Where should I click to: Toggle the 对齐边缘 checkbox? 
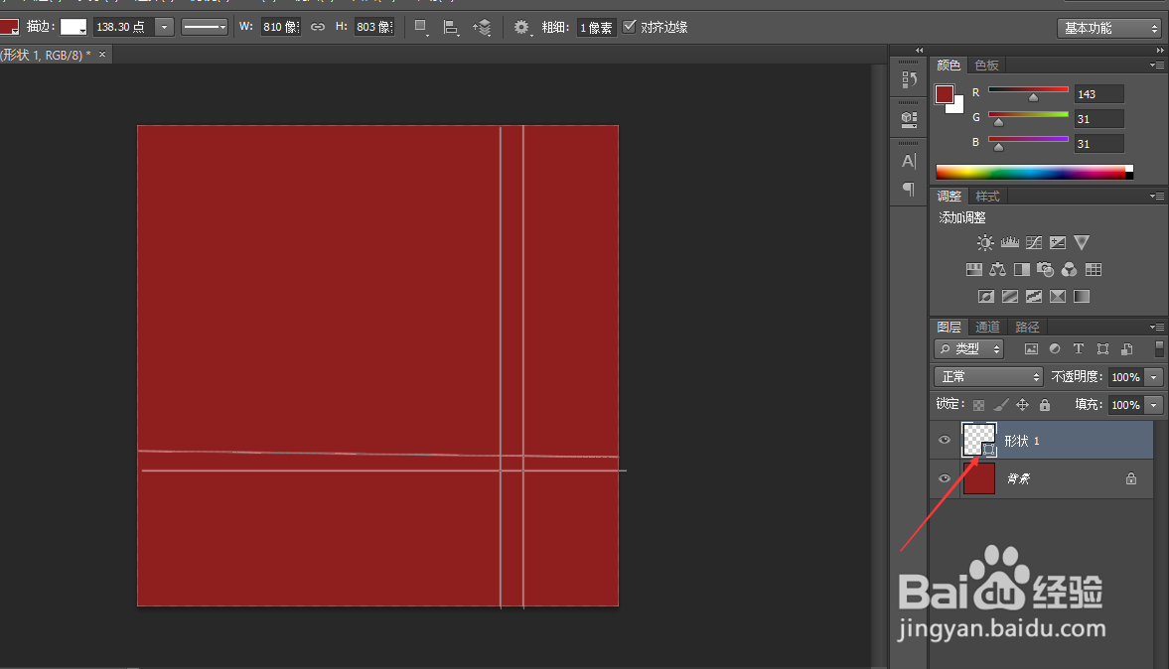(x=630, y=26)
